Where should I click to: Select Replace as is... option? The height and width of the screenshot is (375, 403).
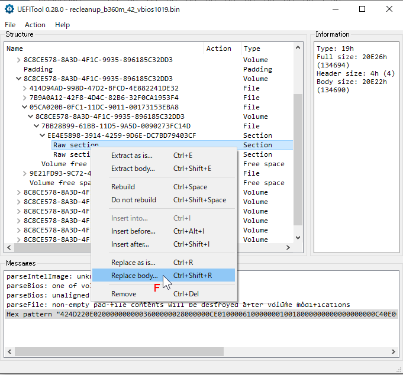pos(133,263)
